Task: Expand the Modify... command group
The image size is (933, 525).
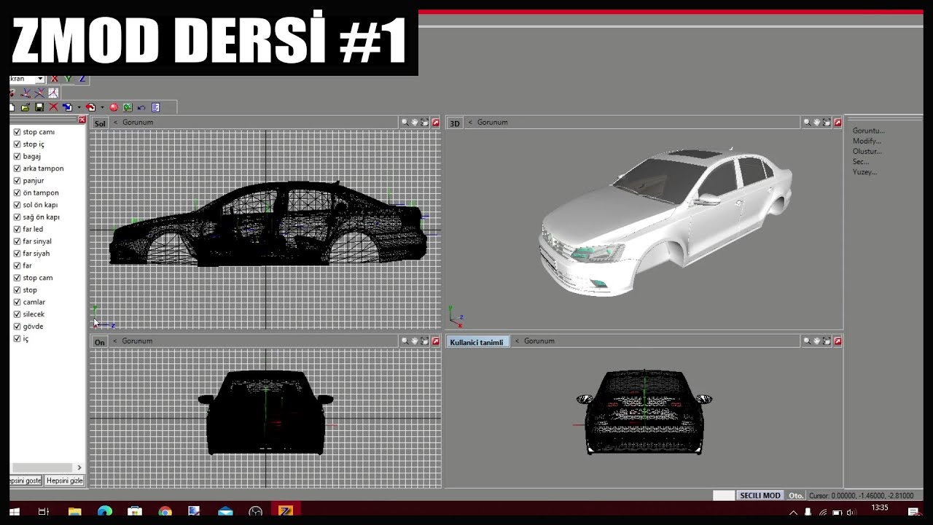Action: click(x=867, y=141)
